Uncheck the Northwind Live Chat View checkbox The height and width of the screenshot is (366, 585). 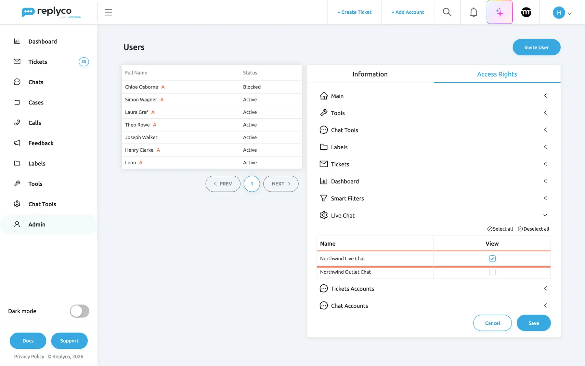click(x=492, y=259)
